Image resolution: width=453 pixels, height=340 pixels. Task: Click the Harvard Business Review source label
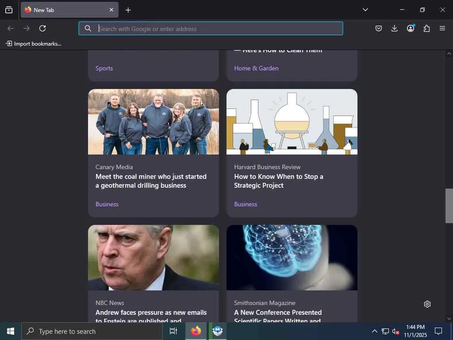click(267, 167)
